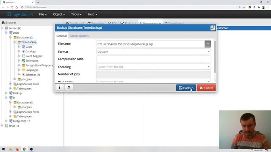Select Databases (1) under PI
Screen dimensions: 271x152
[x=25, y=102]
